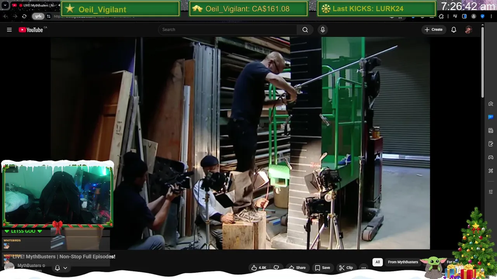Image resolution: width=497 pixels, height=279 pixels.
Task: Open the site settings icon beside VPN
Action: click(x=49, y=16)
